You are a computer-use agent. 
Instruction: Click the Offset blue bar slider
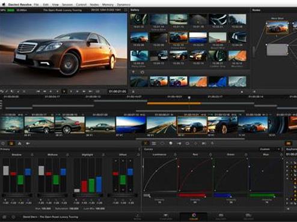click(130, 172)
